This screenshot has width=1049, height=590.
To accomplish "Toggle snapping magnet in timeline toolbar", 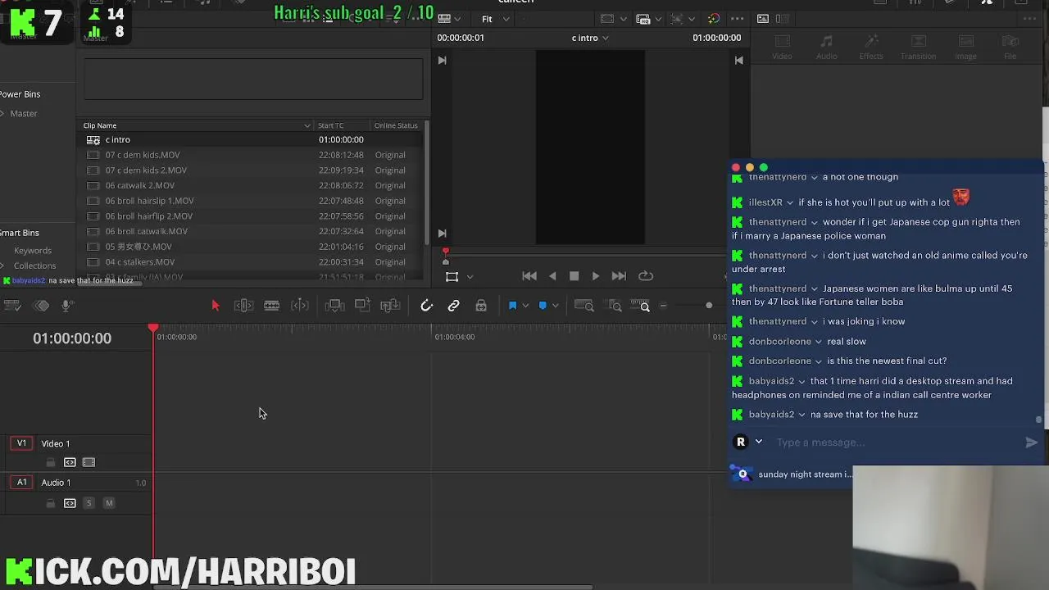I will (x=426, y=306).
